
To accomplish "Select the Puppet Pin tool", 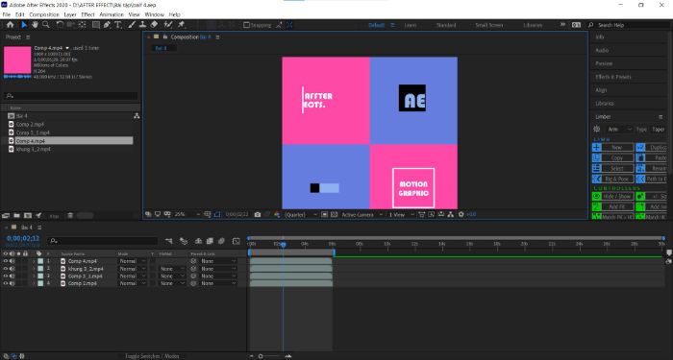I will point(181,25).
